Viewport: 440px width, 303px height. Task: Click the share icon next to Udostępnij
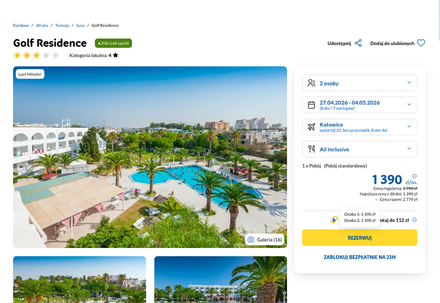pos(358,43)
